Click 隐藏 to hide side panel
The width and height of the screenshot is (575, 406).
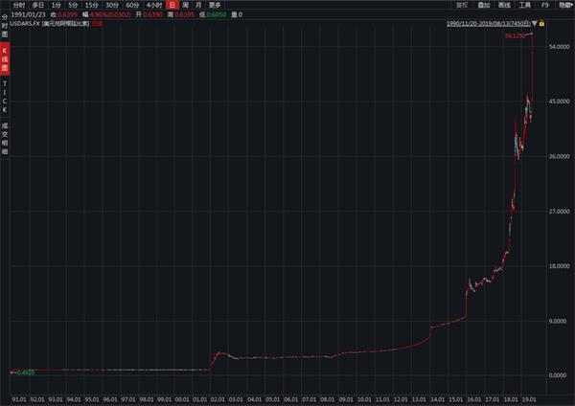coord(565,5)
